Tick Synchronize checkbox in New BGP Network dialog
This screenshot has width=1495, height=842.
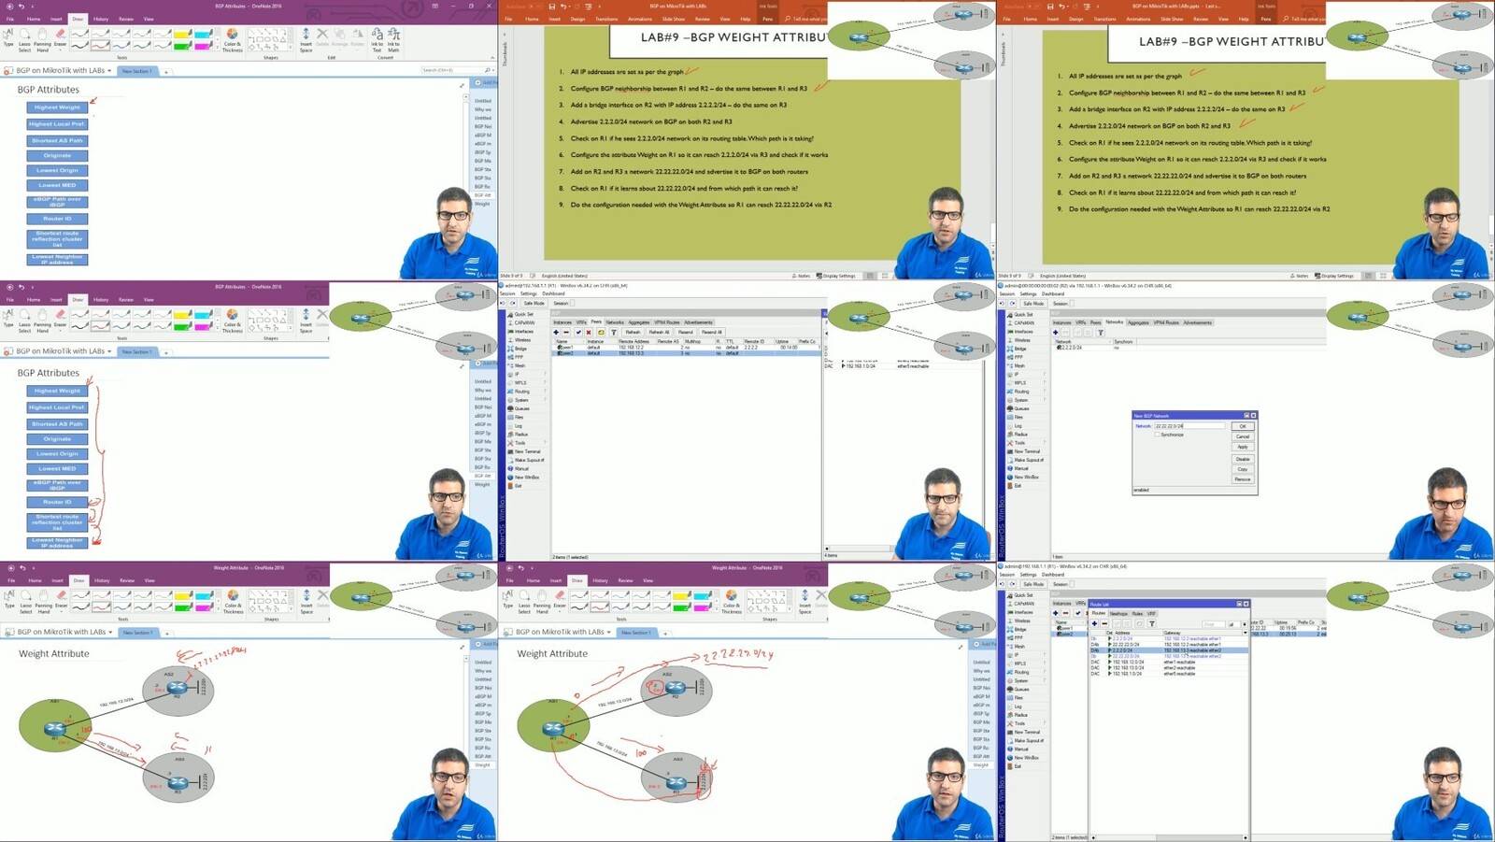pos(1157,435)
